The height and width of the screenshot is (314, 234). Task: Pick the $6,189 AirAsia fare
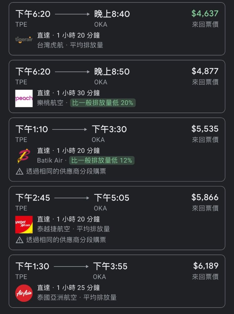click(x=205, y=266)
